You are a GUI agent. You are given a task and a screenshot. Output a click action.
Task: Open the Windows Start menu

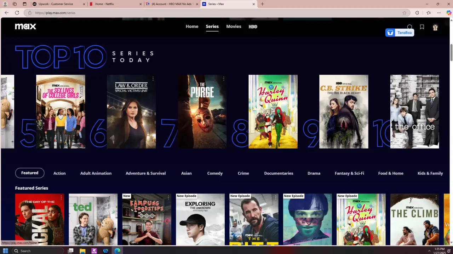click(6, 250)
